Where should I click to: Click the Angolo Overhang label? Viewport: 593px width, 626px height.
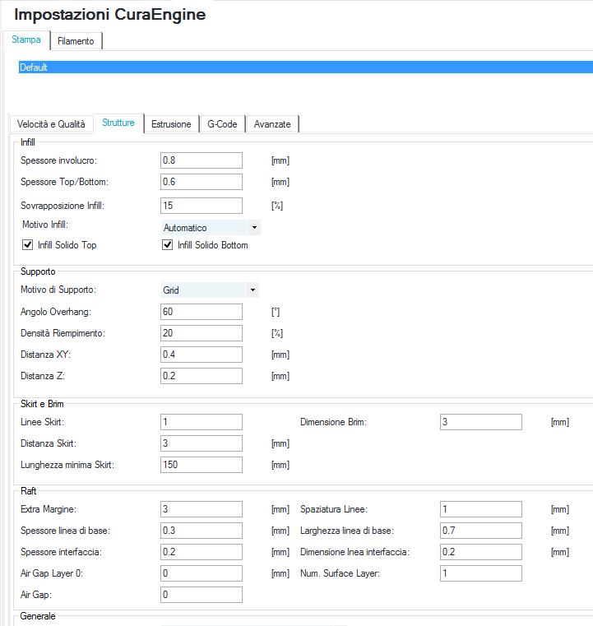click(x=56, y=312)
